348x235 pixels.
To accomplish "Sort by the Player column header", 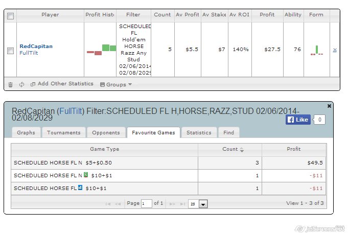I will coord(50,15).
